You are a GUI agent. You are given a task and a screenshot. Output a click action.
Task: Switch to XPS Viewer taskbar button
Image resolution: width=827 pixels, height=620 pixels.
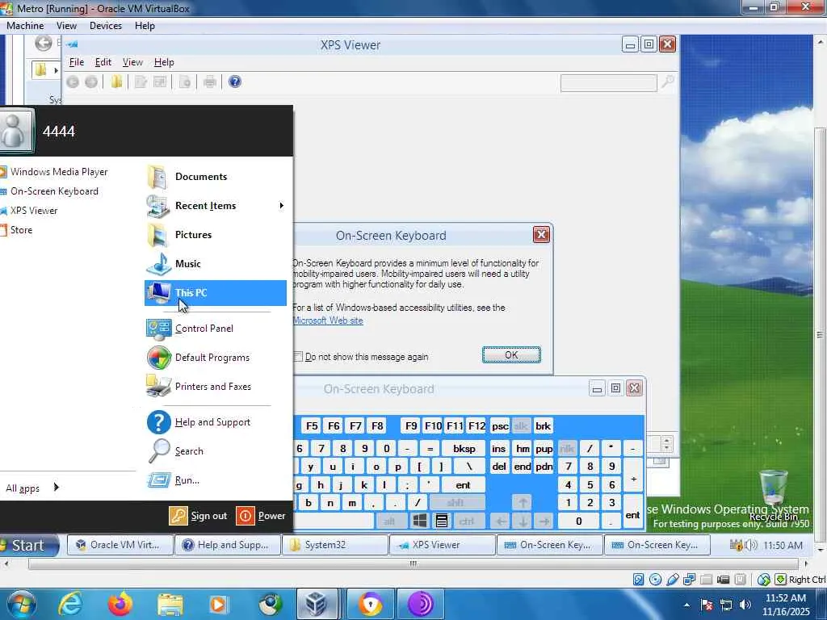point(442,545)
